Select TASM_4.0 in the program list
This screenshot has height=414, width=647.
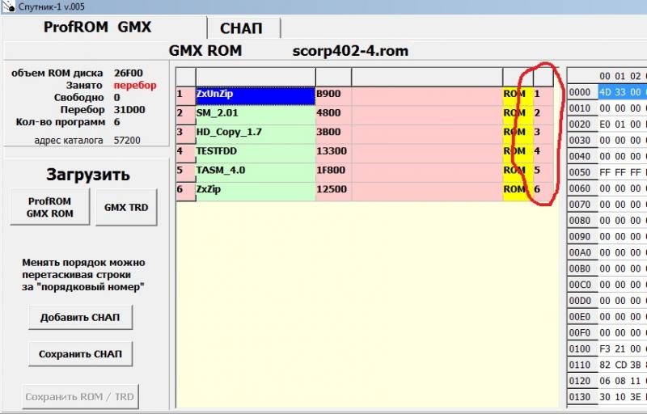[x=254, y=171]
